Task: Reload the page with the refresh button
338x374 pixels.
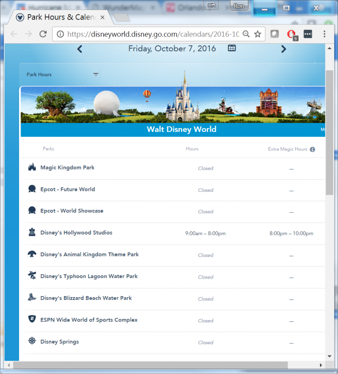Action: (43, 34)
